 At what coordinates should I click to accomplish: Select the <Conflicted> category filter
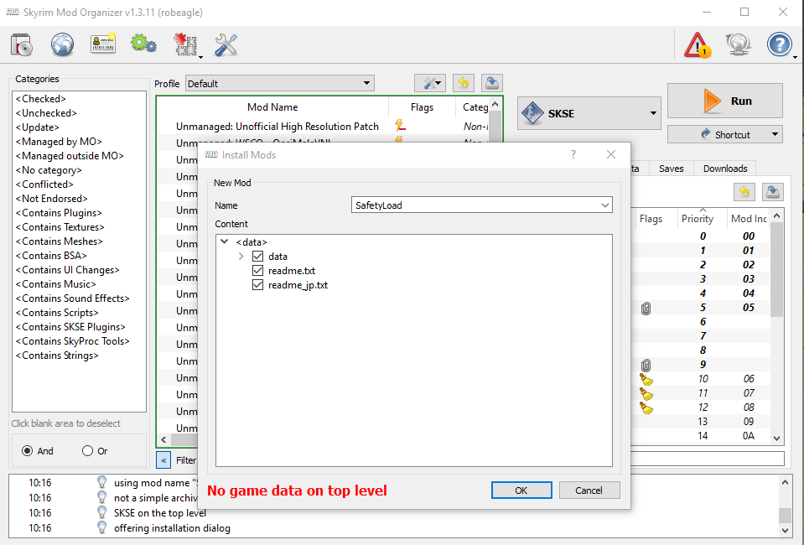(44, 184)
